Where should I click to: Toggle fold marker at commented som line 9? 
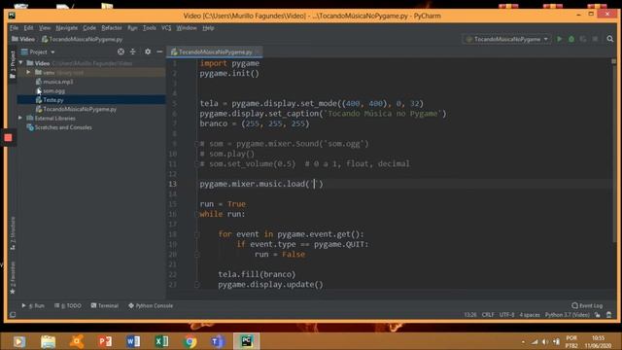coord(196,144)
